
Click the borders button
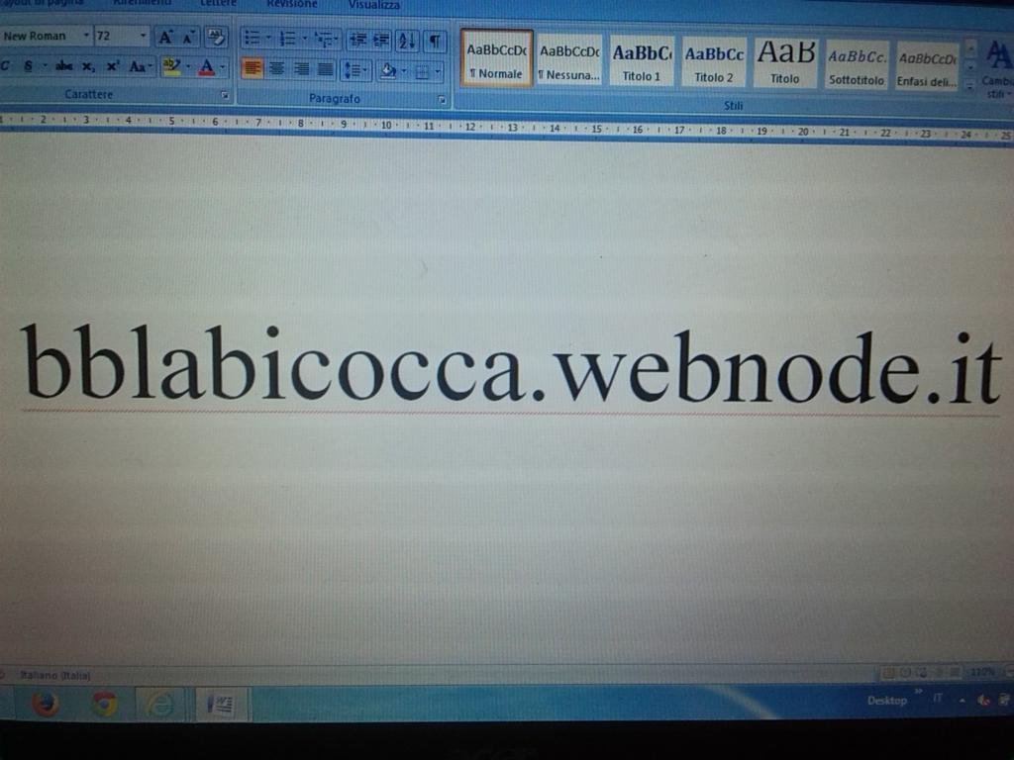pyautogui.click(x=422, y=71)
